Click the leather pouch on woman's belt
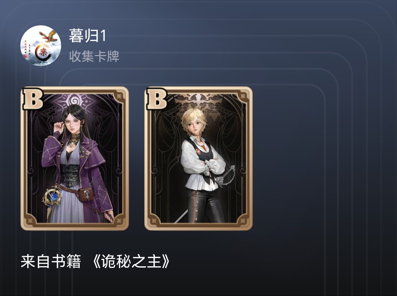The height and width of the screenshot is (296, 397). (x=86, y=195)
